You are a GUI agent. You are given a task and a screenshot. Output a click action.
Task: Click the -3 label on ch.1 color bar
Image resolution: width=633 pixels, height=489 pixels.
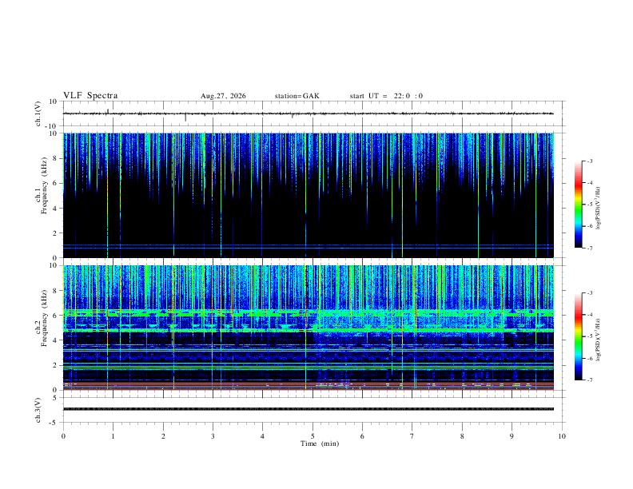point(589,161)
